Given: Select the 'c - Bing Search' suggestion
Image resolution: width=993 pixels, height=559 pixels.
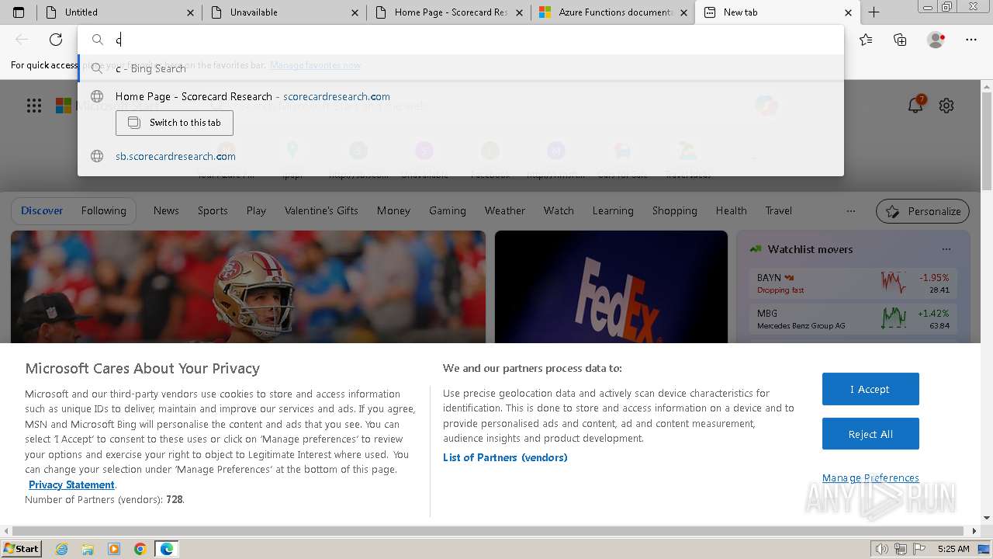Looking at the screenshot, I should [x=461, y=68].
